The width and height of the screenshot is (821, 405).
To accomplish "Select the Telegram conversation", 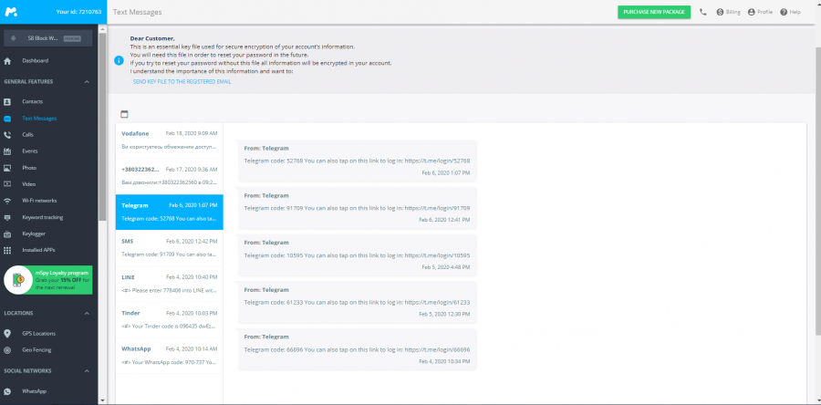I will 169,212.
